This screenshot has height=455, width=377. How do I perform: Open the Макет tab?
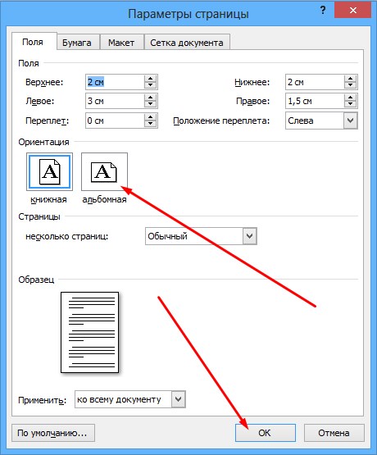121,43
